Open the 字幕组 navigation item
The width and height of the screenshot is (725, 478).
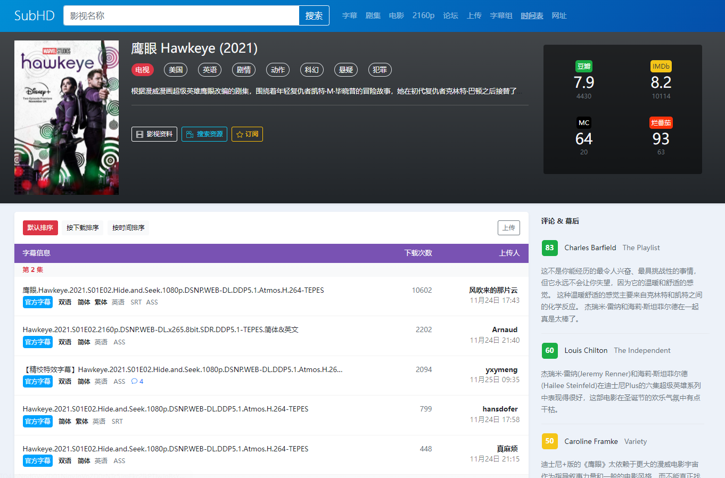click(501, 15)
